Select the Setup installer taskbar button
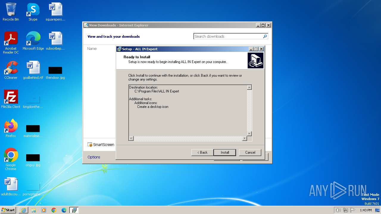The width and height of the screenshot is (381, 214). tap(74, 210)
